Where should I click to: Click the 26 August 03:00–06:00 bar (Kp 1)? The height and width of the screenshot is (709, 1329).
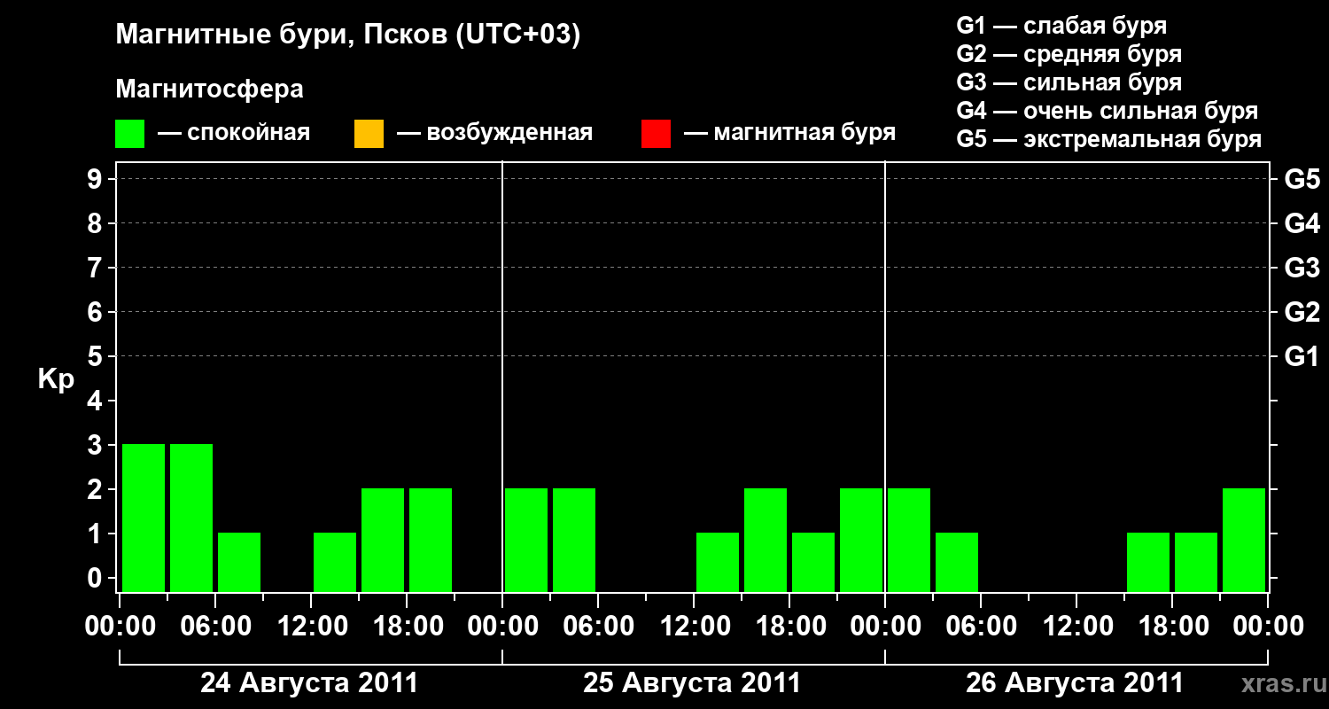click(x=957, y=562)
